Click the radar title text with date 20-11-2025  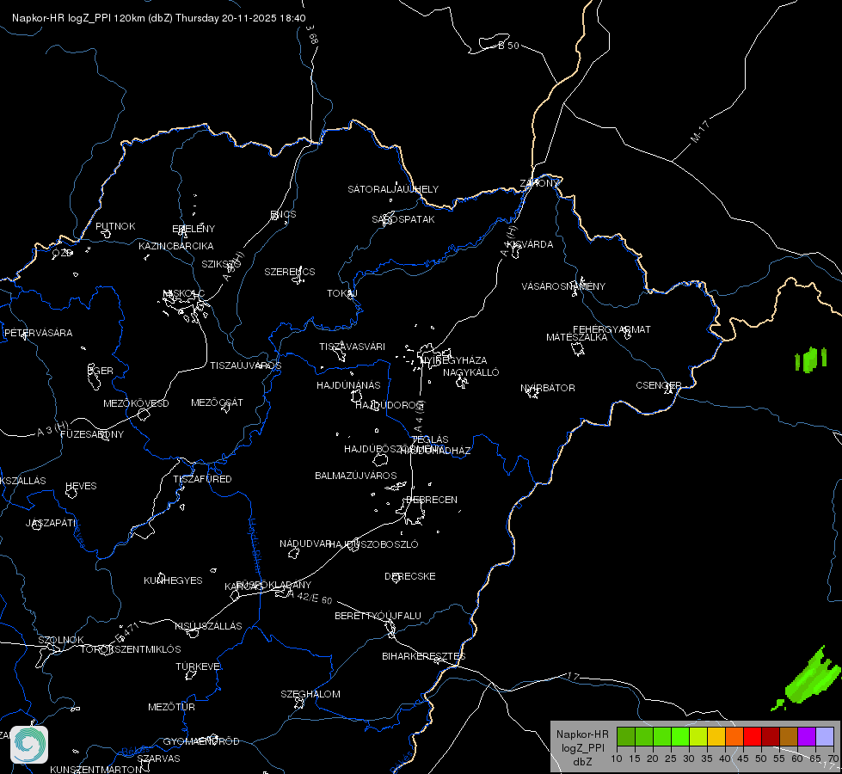(159, 18)
